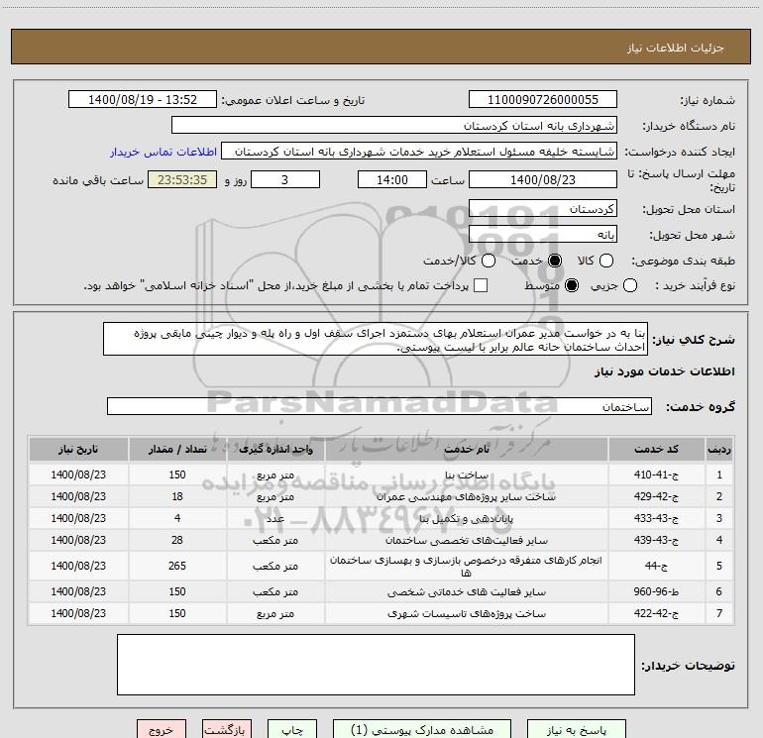Select the کالا/خدمت radio button
Viewport: 763px width, 738px height.
pos(489,261)
